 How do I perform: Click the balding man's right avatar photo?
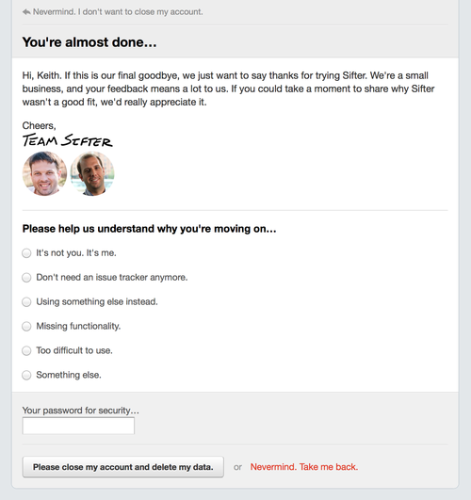click(92, 173)
